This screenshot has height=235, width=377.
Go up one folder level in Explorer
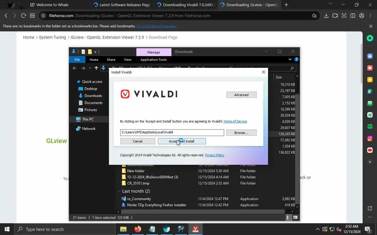[96, 68]
